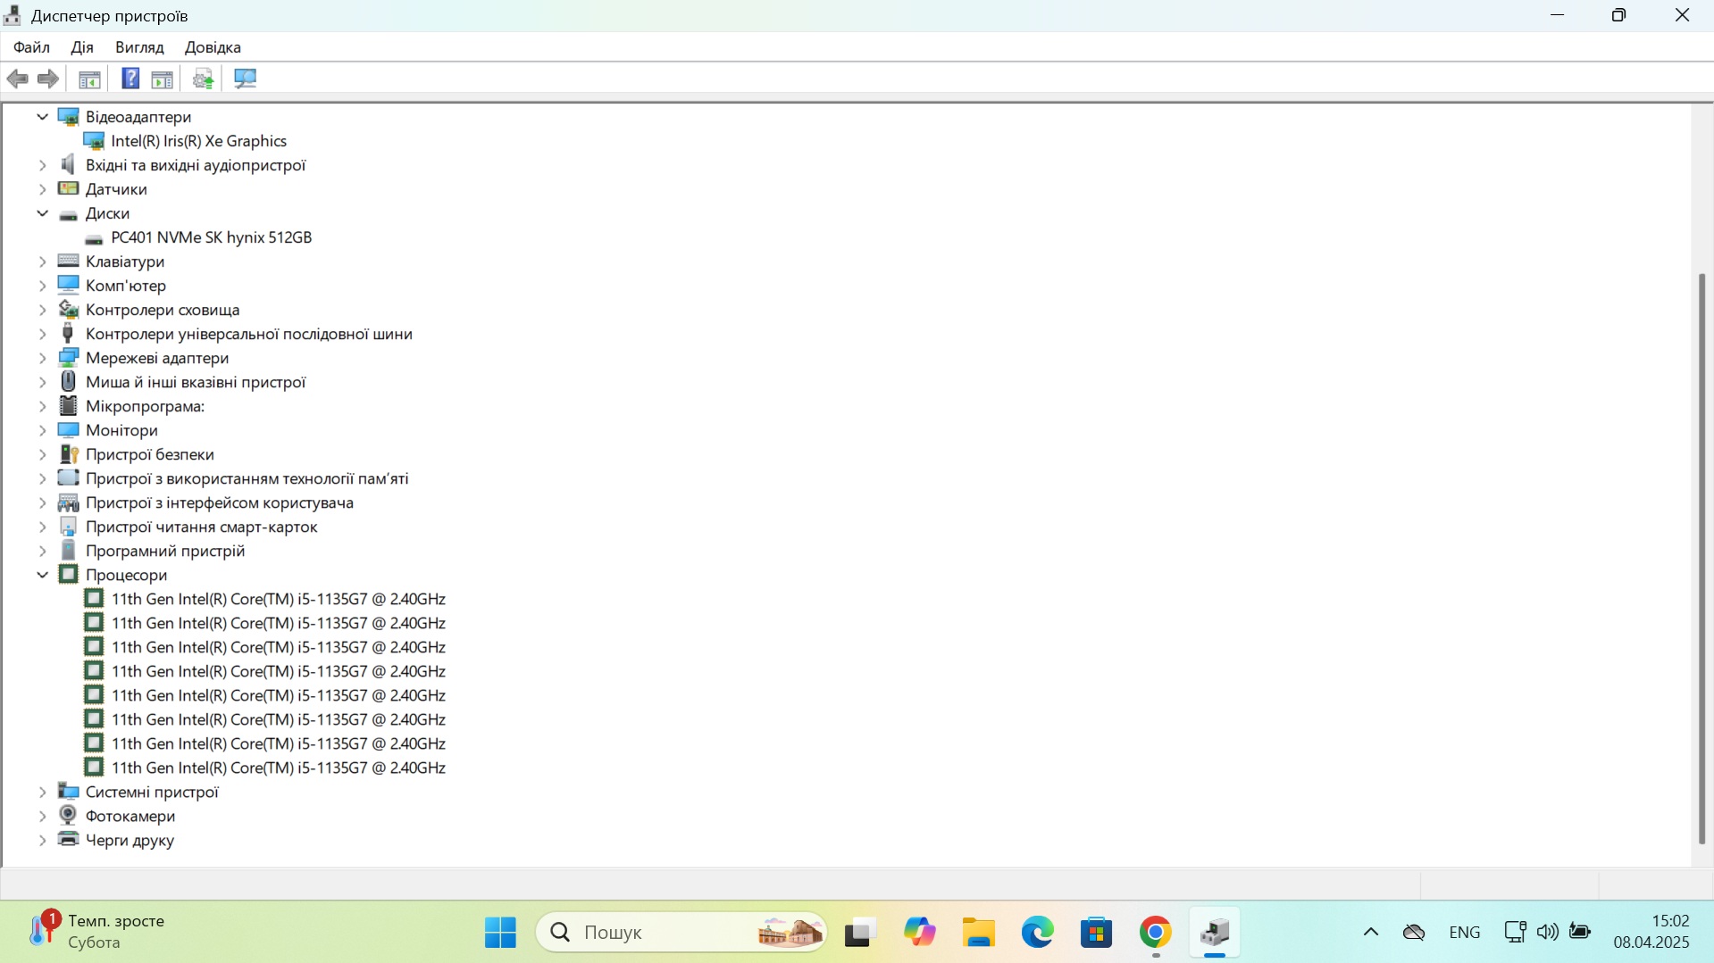Open Windows Start menu
This screenshot has width=1714, height=963.
tap(500, 933)
